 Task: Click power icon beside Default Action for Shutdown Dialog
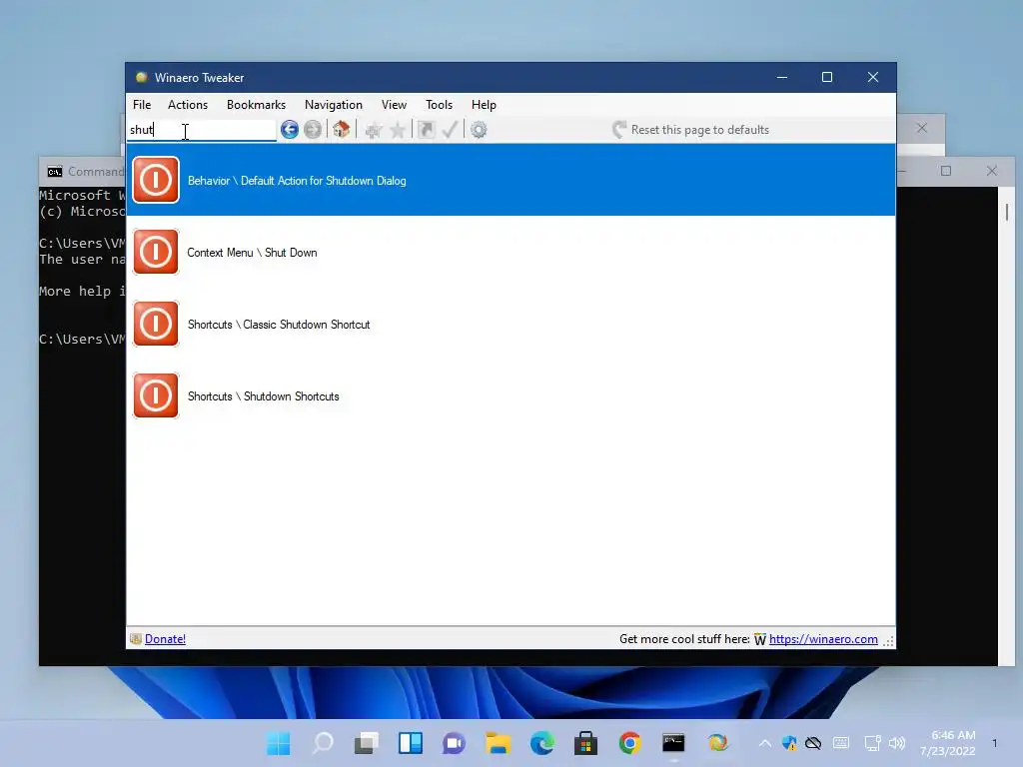click(155, 180)
